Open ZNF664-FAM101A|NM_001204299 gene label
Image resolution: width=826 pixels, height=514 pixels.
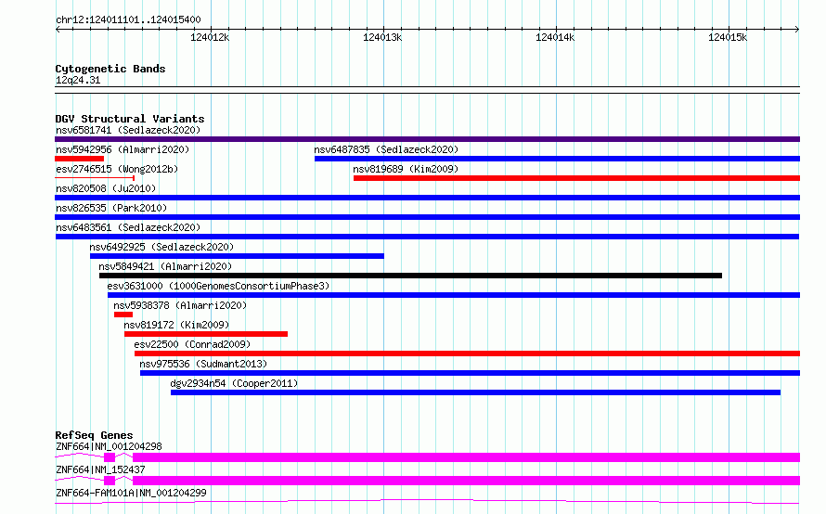[131, 493]
